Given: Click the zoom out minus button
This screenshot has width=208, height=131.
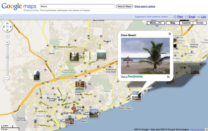Looking at the screenshot, I should tap(7, 78).
